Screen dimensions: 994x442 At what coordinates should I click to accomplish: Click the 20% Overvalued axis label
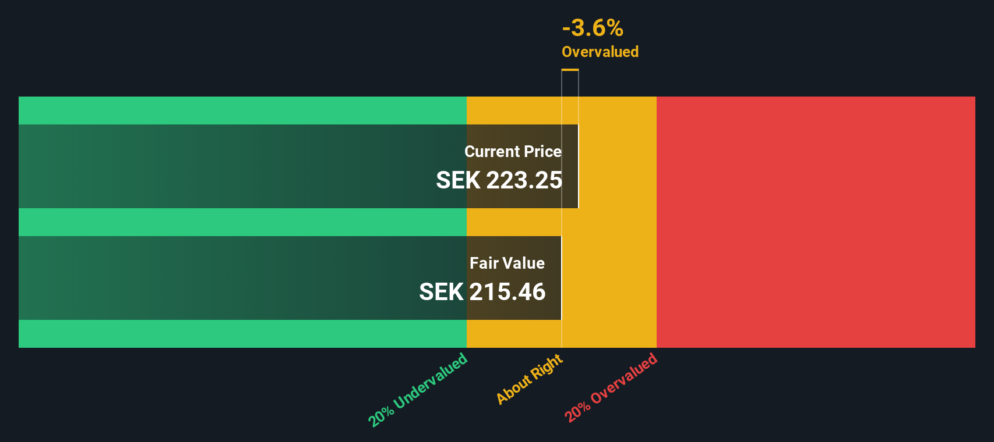(x=611, y=387)
